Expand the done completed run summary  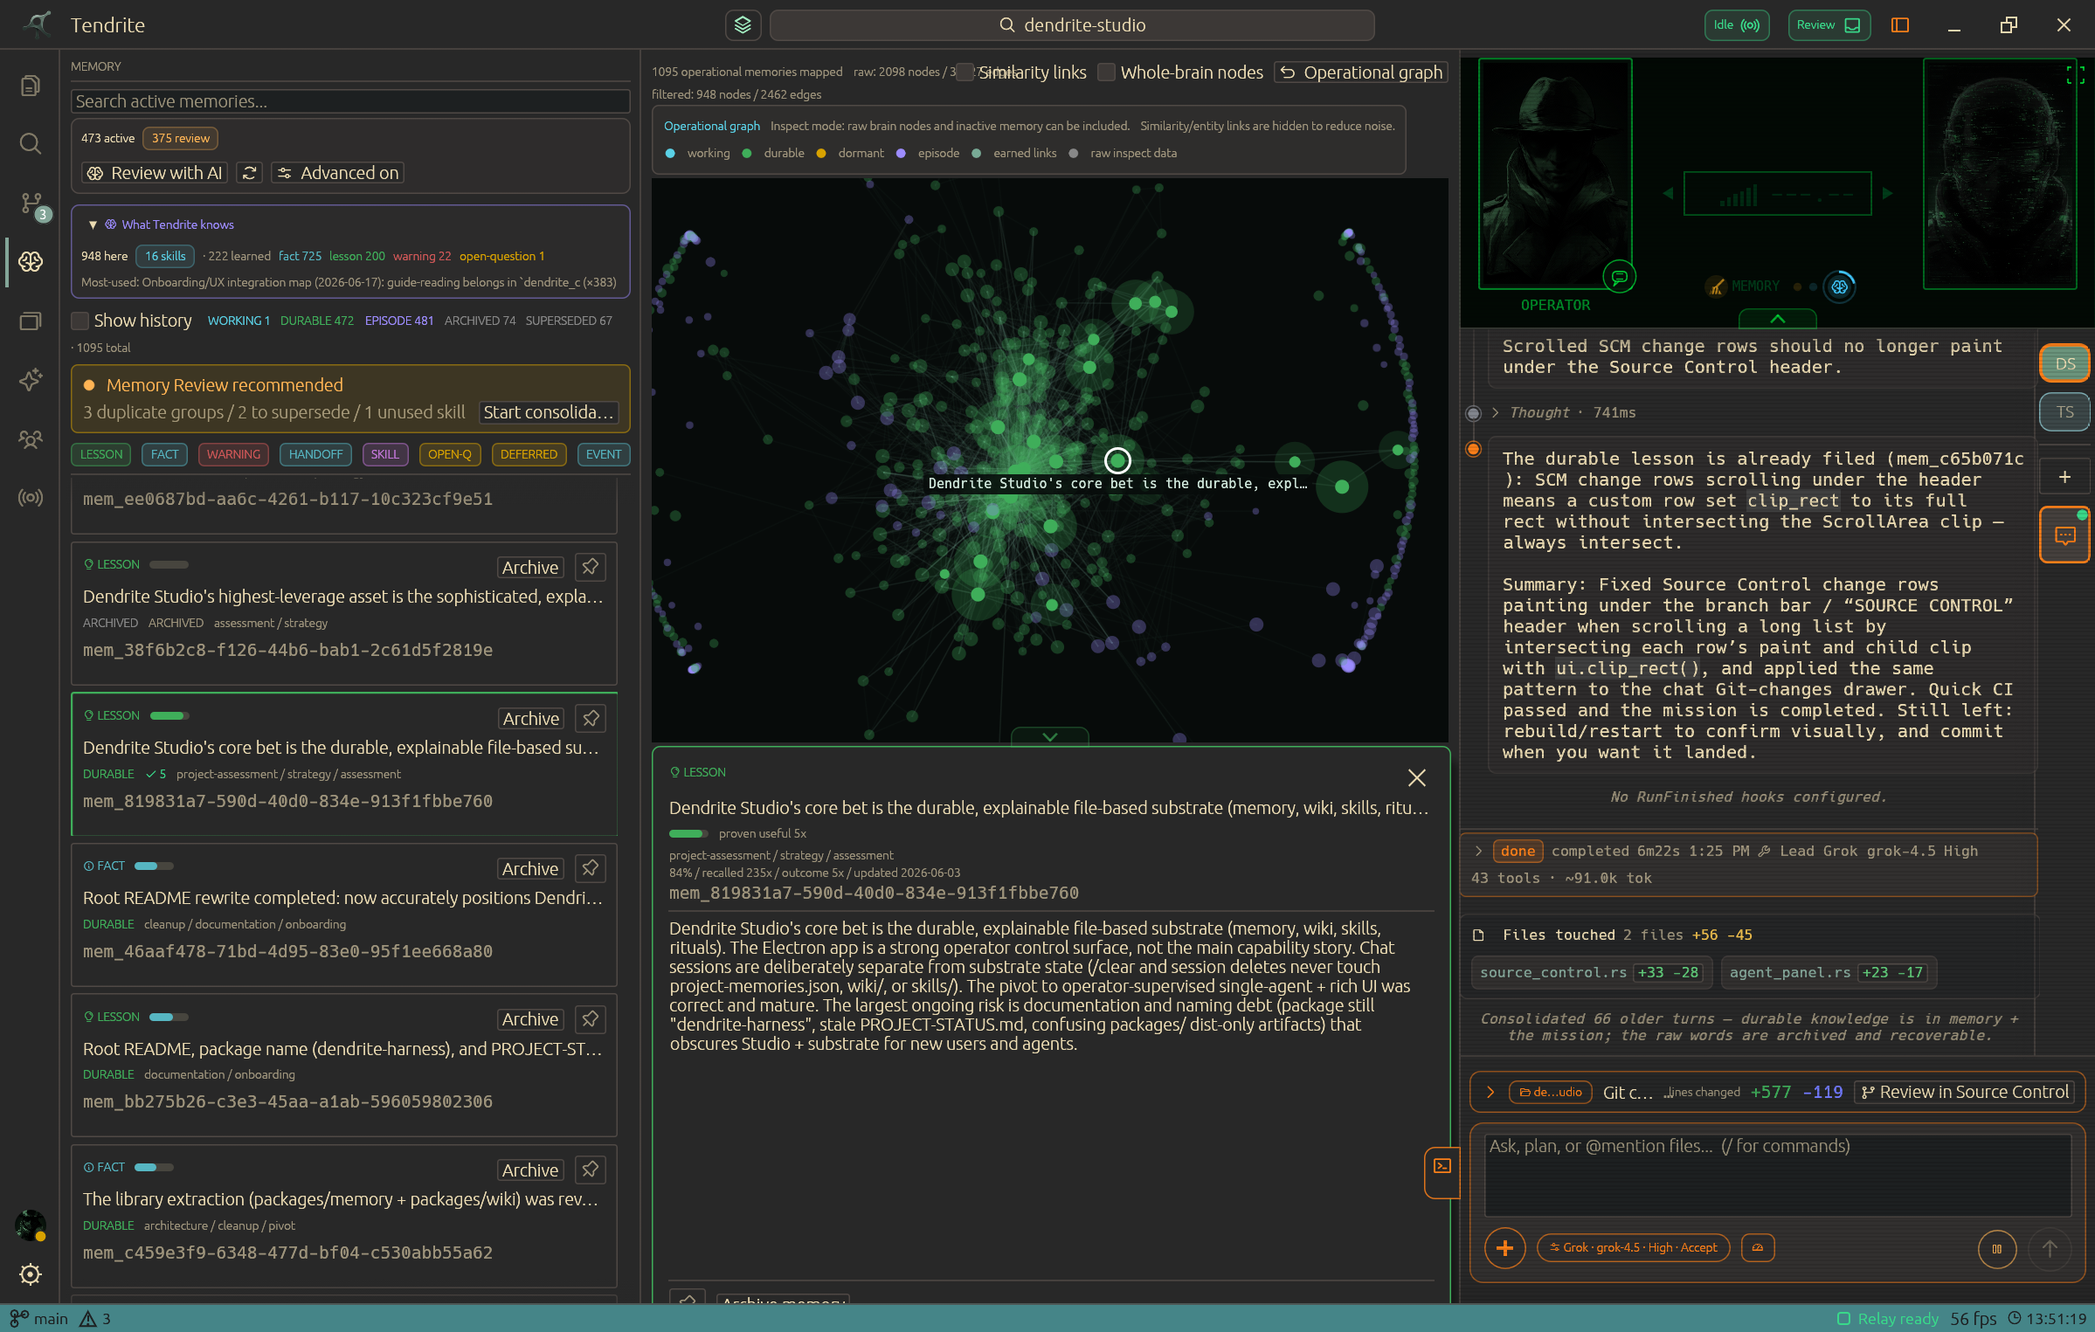(x=1478, y=851)
